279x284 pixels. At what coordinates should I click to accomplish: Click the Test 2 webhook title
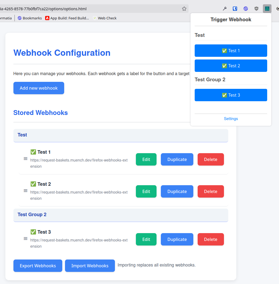point(41,184)
